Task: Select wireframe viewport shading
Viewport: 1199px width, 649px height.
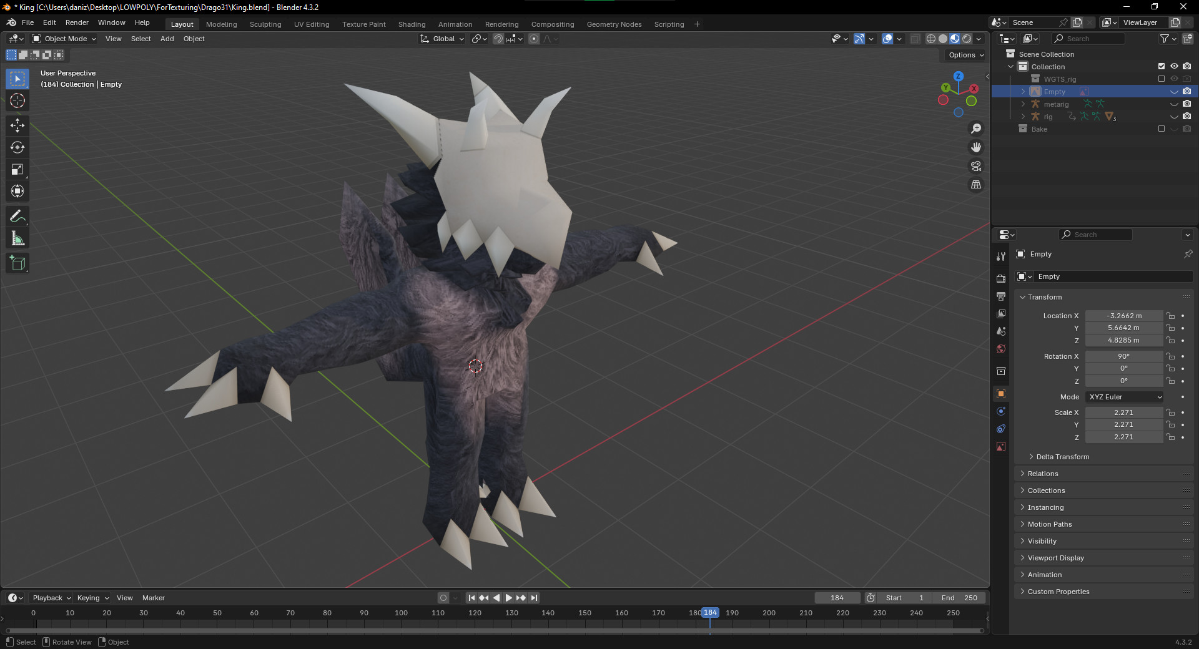Action: pos(931,39)
